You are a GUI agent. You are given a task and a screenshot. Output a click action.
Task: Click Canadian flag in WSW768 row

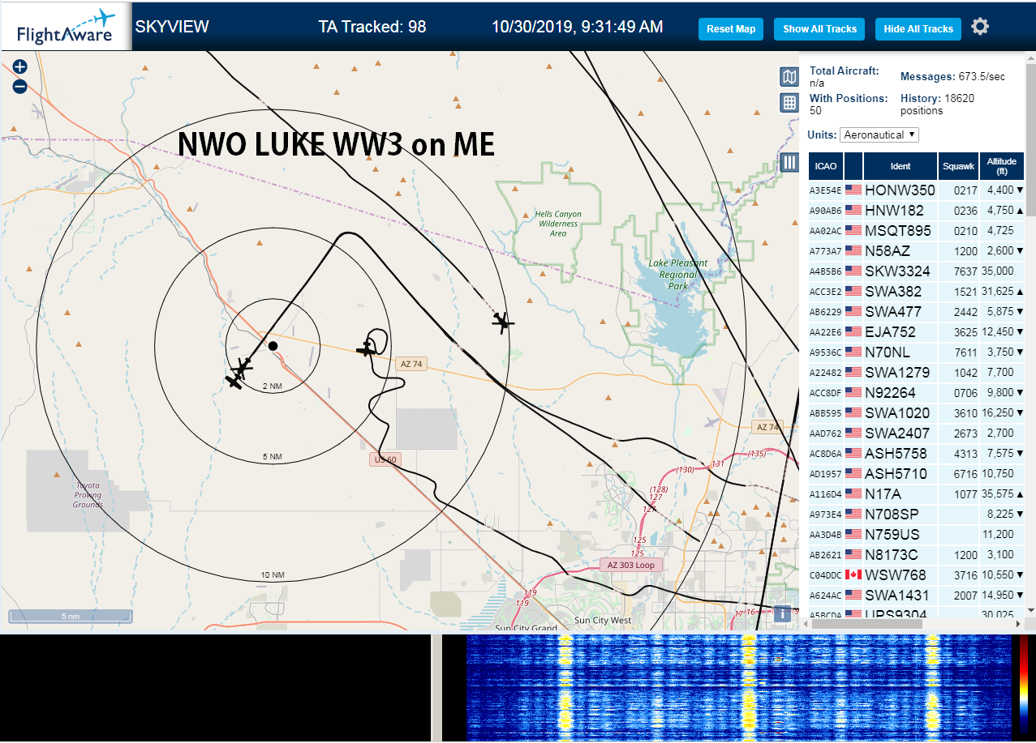coord(853,574)
